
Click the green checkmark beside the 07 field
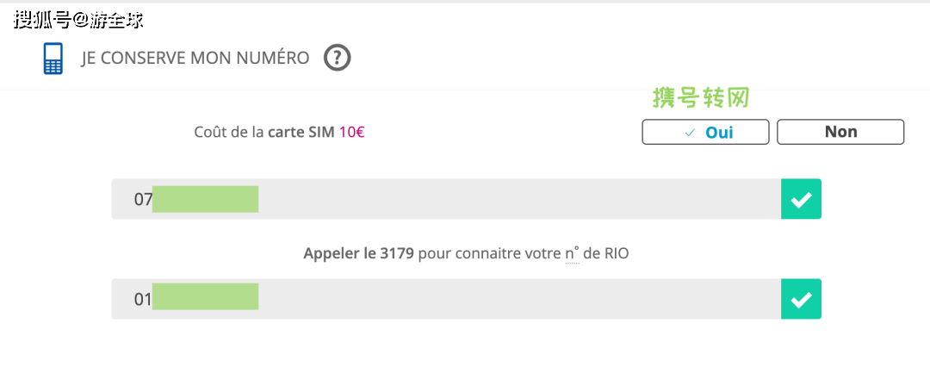pyautogui.click(x=801, y=199)
